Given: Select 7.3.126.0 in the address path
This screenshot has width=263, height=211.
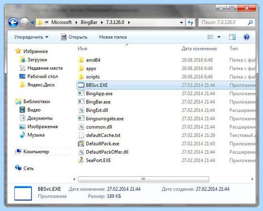Looking at the screenshot, I should tap(115, 22).
